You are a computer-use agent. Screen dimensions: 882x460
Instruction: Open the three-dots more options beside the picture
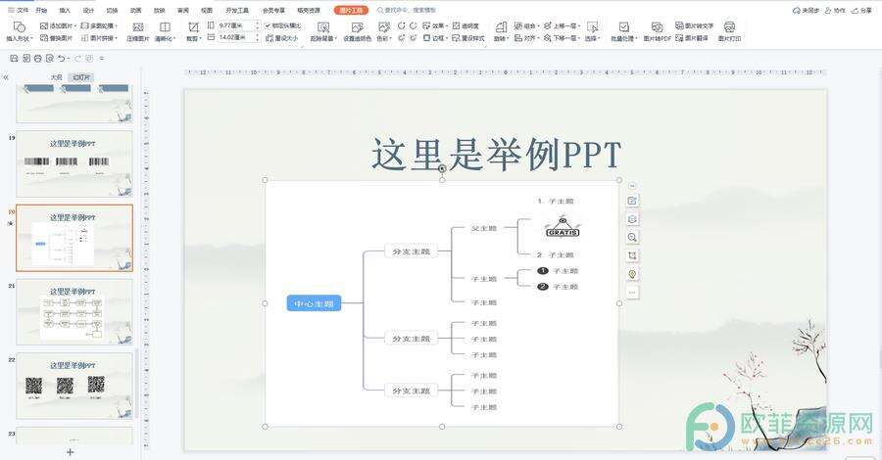pyautogui.click(x=632, y=292)
